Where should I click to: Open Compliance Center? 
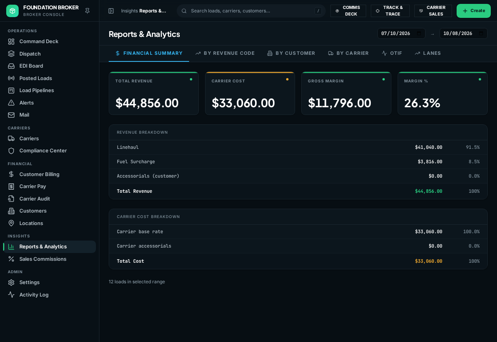[x=50, y=150]
